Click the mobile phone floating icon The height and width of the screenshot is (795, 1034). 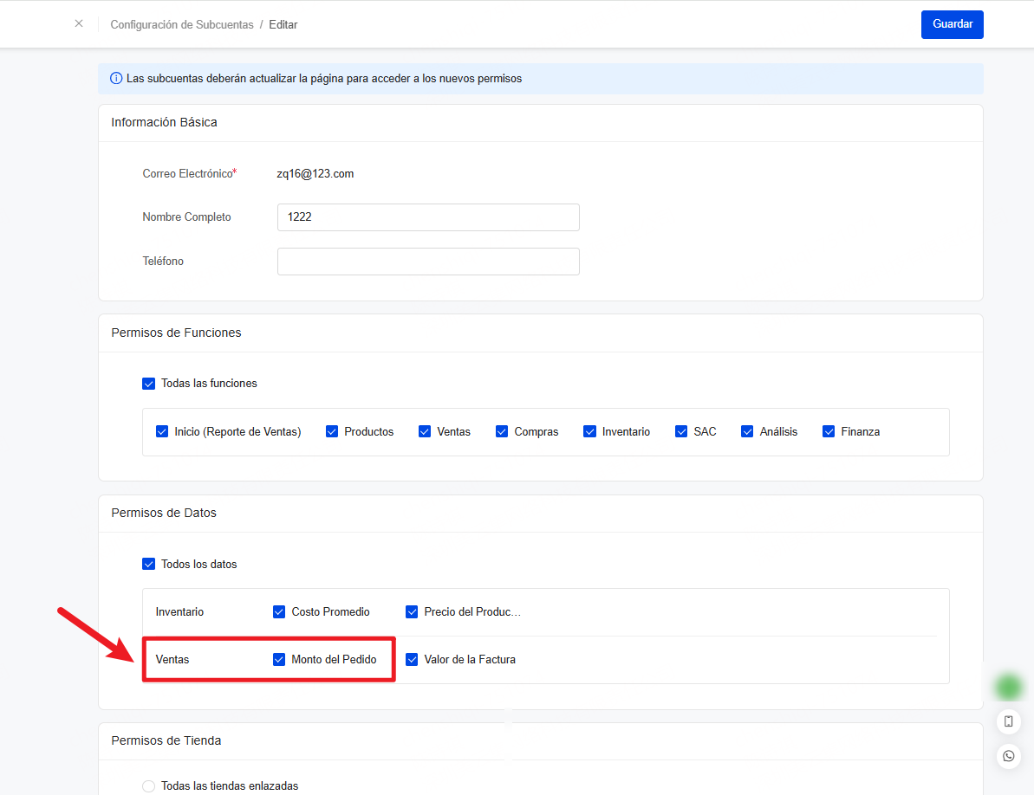tap(1008, 721)
